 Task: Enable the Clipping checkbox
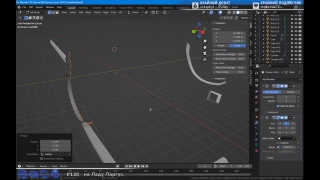(278, 143)
